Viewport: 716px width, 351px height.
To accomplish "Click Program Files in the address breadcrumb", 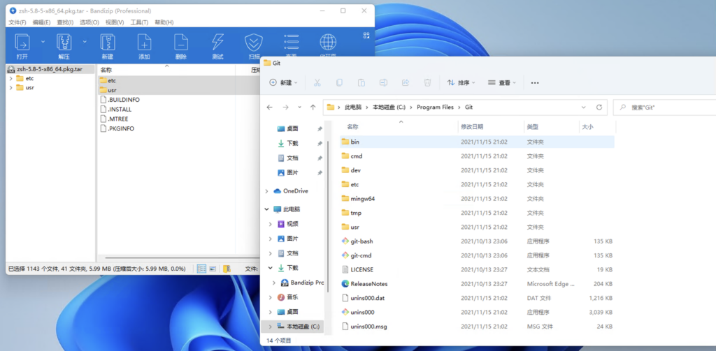I will (435, 107).
